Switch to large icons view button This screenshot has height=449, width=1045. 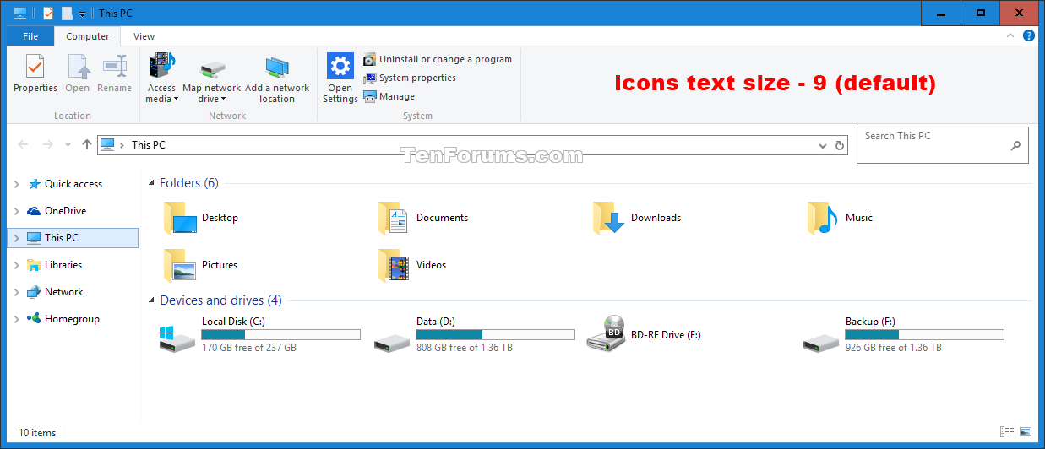pos(1026,432)
